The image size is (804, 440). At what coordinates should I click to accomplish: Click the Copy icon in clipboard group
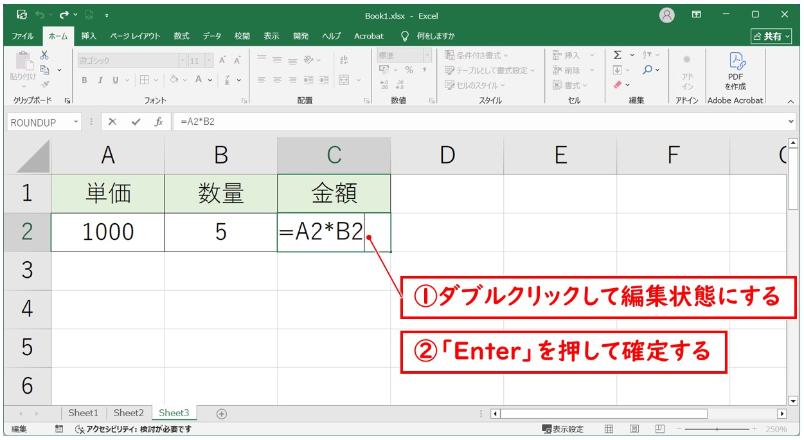click(x=45, y=69)
